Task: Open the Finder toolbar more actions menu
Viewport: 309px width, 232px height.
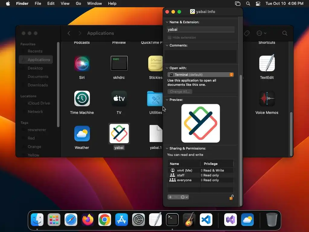Action: pos(261,33)
